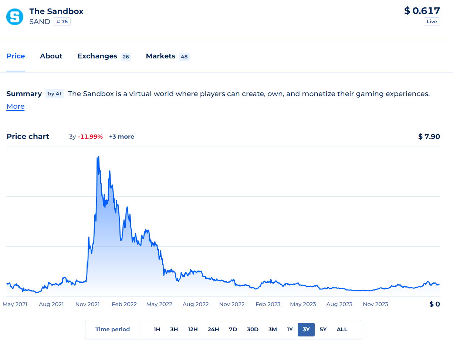Click the '-11.99%' change value
Screen dimensions: 453x342
pos(90,137)
